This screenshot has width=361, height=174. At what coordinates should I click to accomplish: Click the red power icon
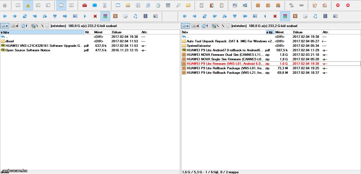(348, 5)
